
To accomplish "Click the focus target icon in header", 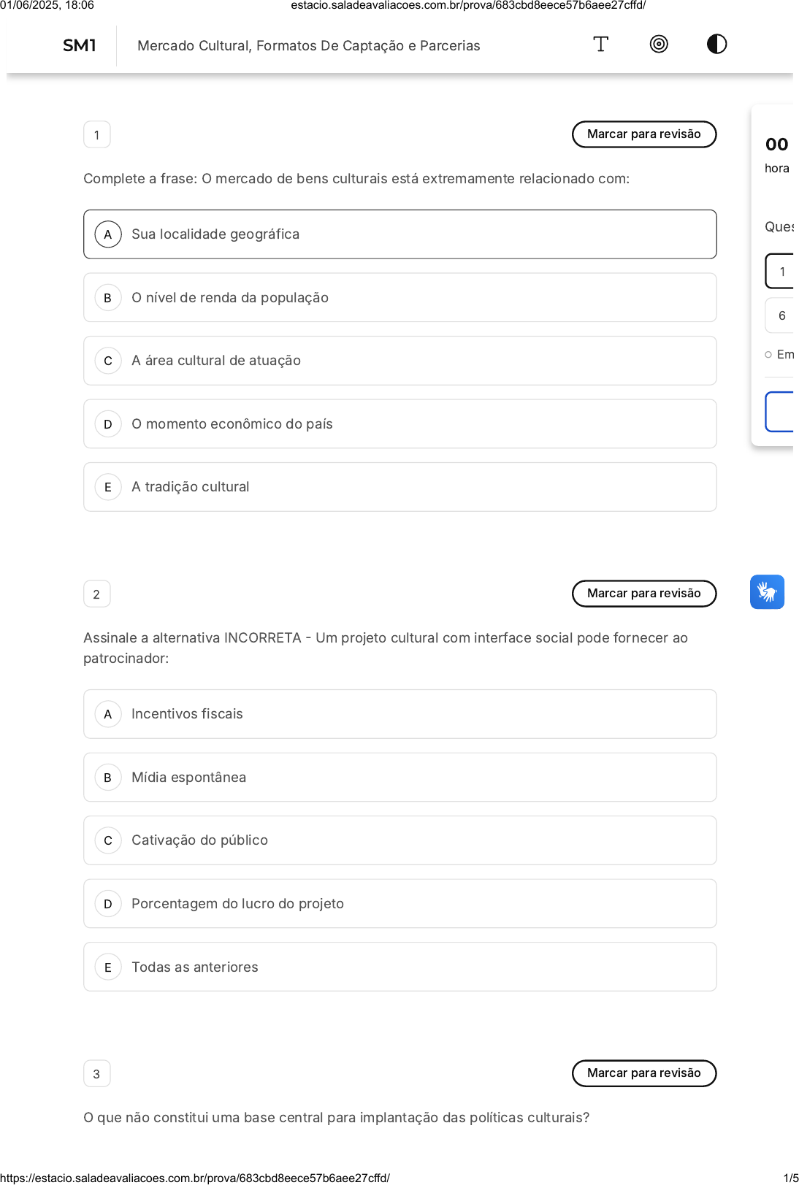I will 659,45.
